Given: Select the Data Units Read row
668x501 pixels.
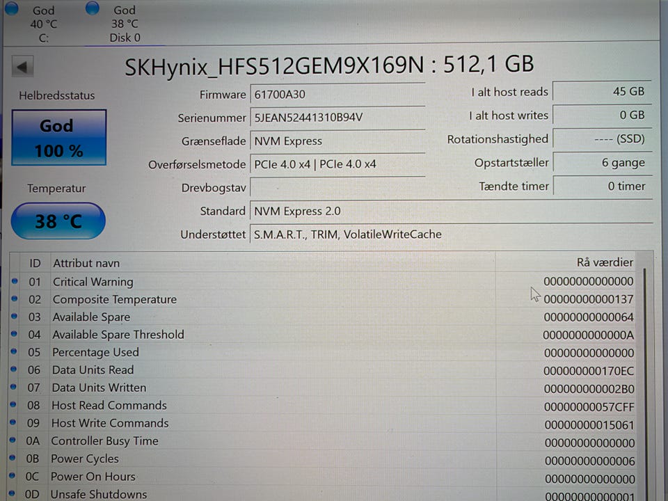Looking at the screenshot, I should click(324, 370).
